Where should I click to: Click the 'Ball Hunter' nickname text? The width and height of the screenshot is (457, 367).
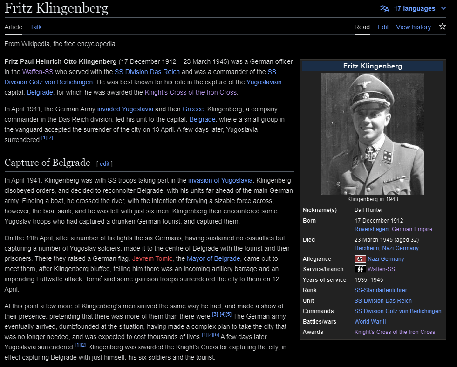368,210
